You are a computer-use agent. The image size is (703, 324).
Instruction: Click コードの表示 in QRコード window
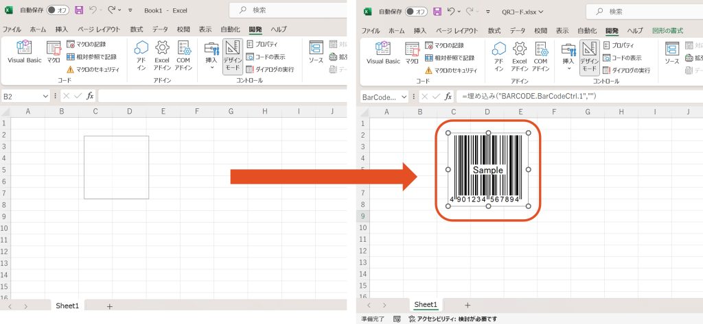pos(622,58)
